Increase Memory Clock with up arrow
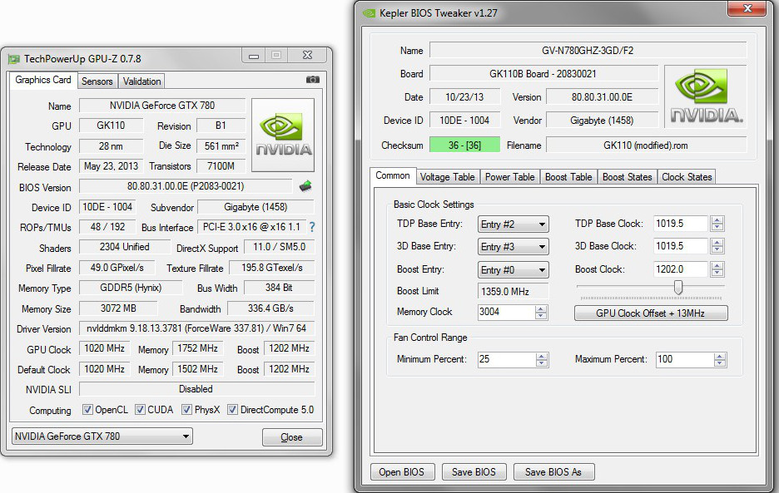 541,308
